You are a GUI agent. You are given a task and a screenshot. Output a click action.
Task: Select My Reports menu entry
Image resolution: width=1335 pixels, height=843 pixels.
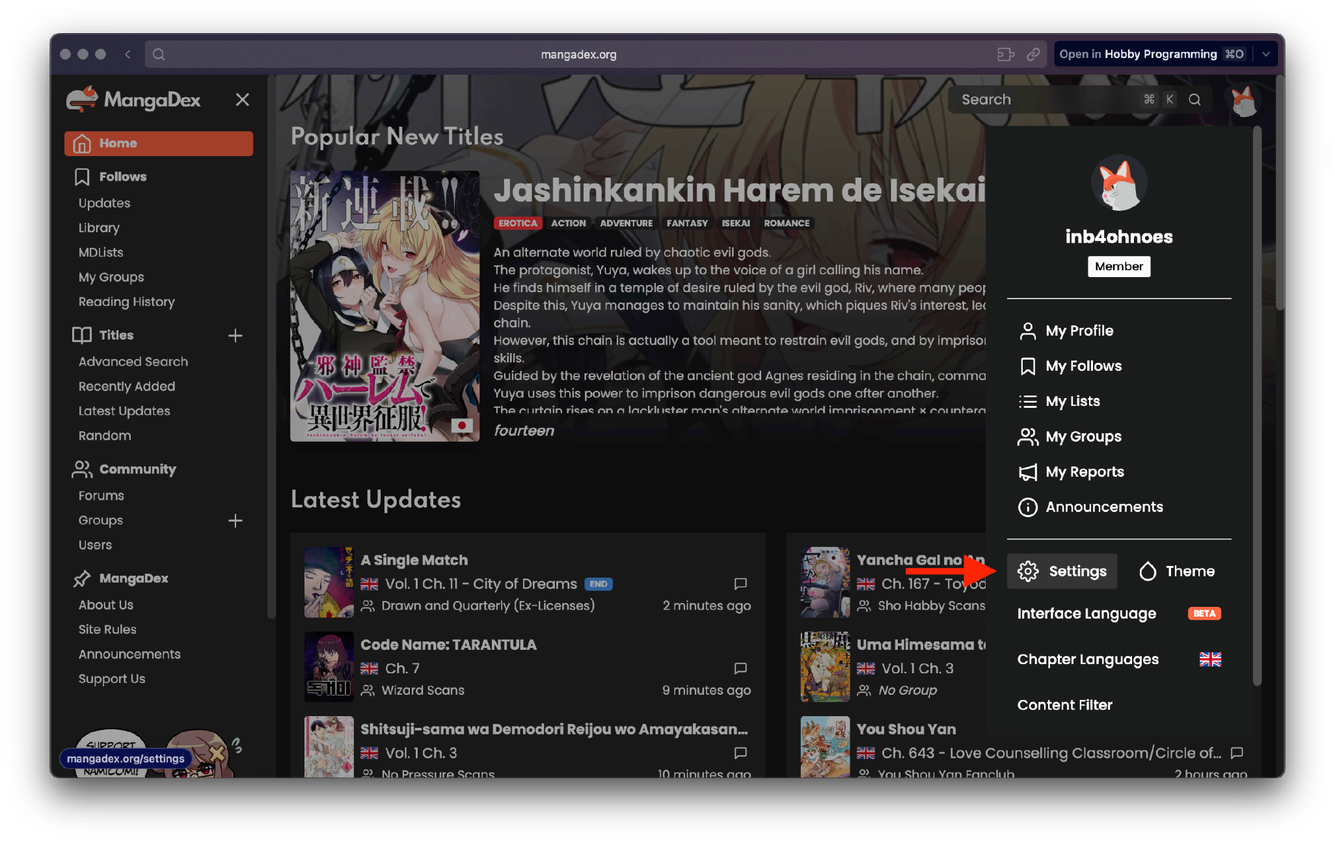coord(1084,472)
